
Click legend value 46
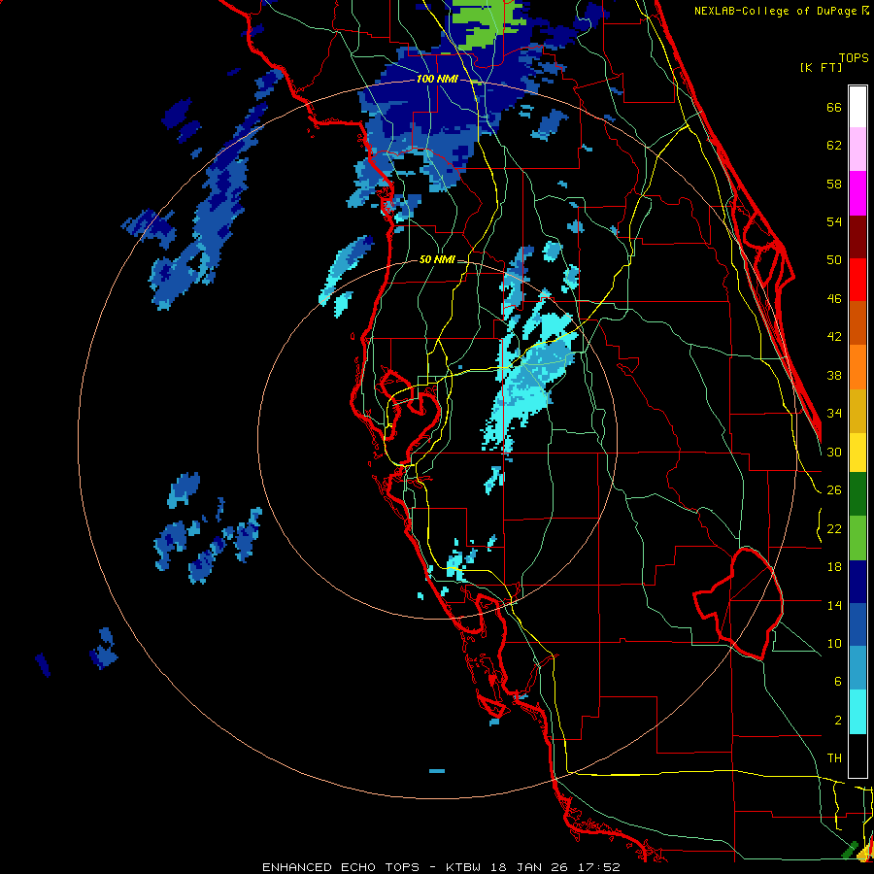(x=834, y=299)
